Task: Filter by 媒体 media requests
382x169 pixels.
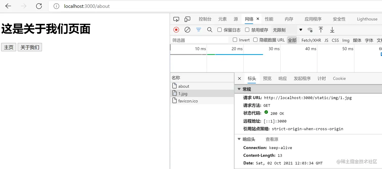Action: 357,40
